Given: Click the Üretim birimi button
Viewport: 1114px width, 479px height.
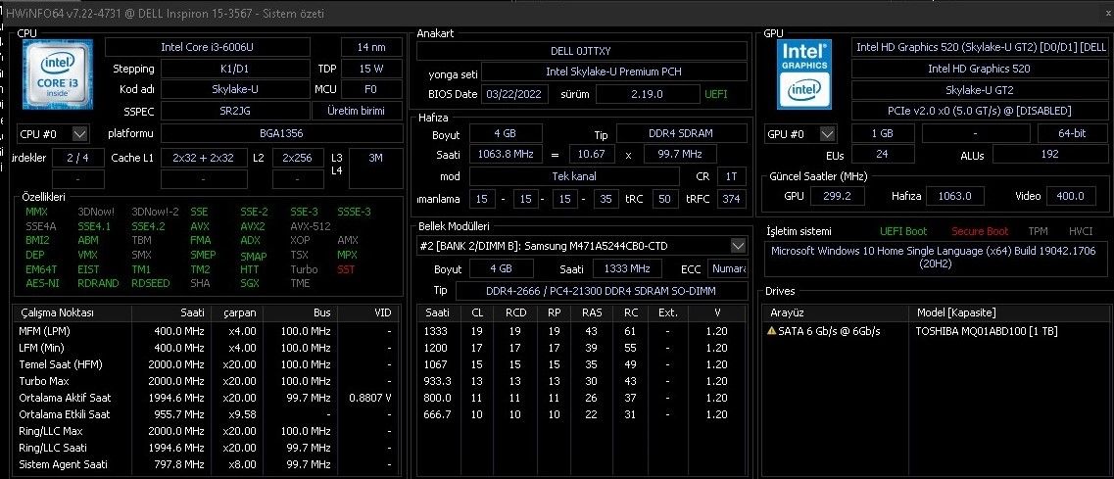Looking at the screenshot, I should (x=356, y=111).
